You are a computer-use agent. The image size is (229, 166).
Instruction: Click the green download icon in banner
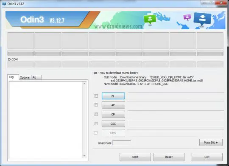tap(150, 20)
